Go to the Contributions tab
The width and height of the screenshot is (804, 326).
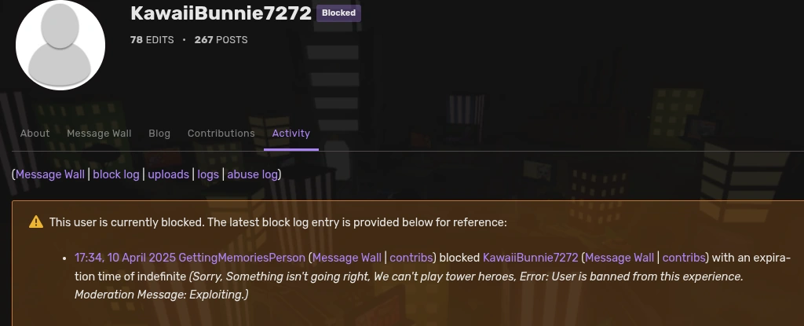tap(221, 134)
